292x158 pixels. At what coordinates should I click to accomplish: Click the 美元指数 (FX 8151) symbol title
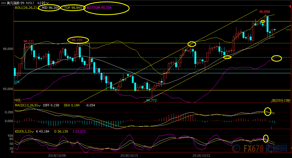pos(21,3)
